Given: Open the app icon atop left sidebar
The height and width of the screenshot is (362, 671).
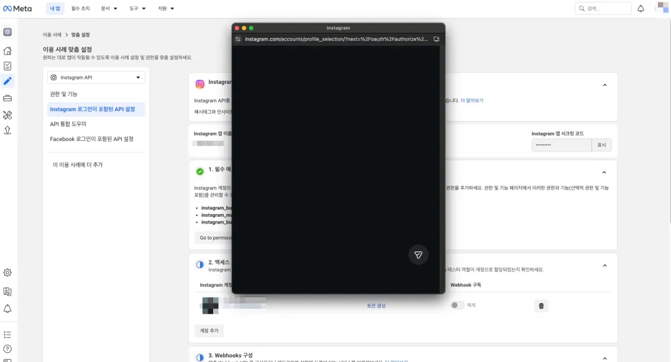Looking at the screenshot, I should (7, 32).
